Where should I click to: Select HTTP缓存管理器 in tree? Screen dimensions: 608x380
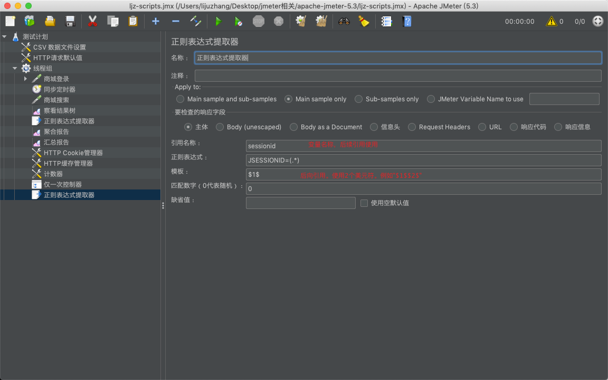coord(68,163)
